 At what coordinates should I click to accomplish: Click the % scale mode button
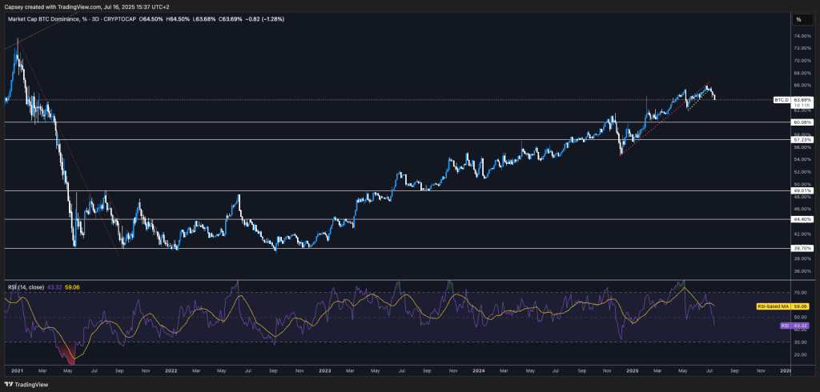798,19
